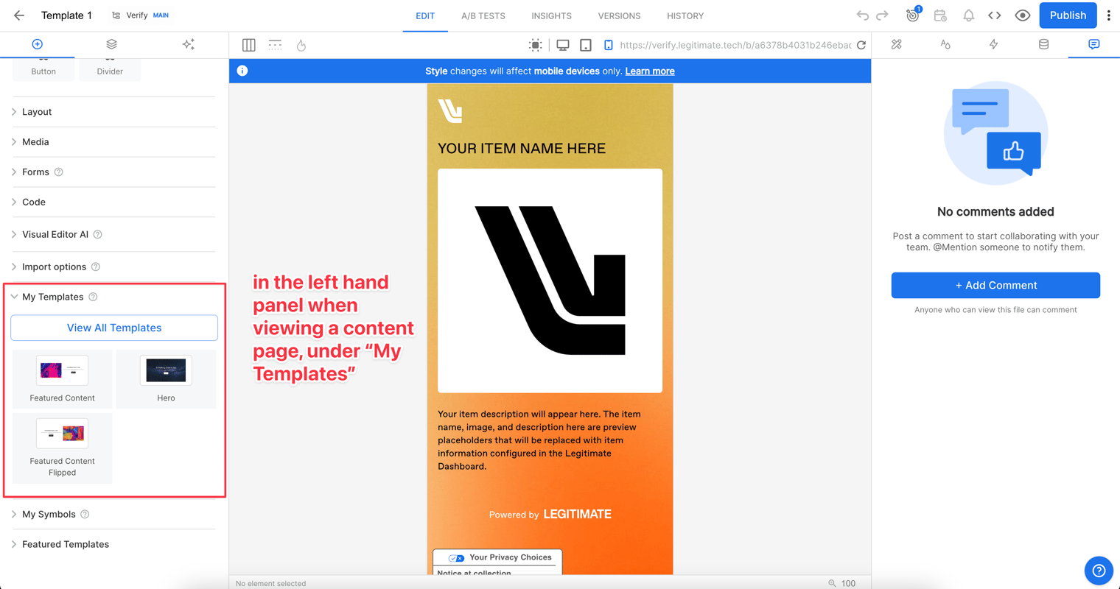Open the code view brackets icon

click(994, 15)
